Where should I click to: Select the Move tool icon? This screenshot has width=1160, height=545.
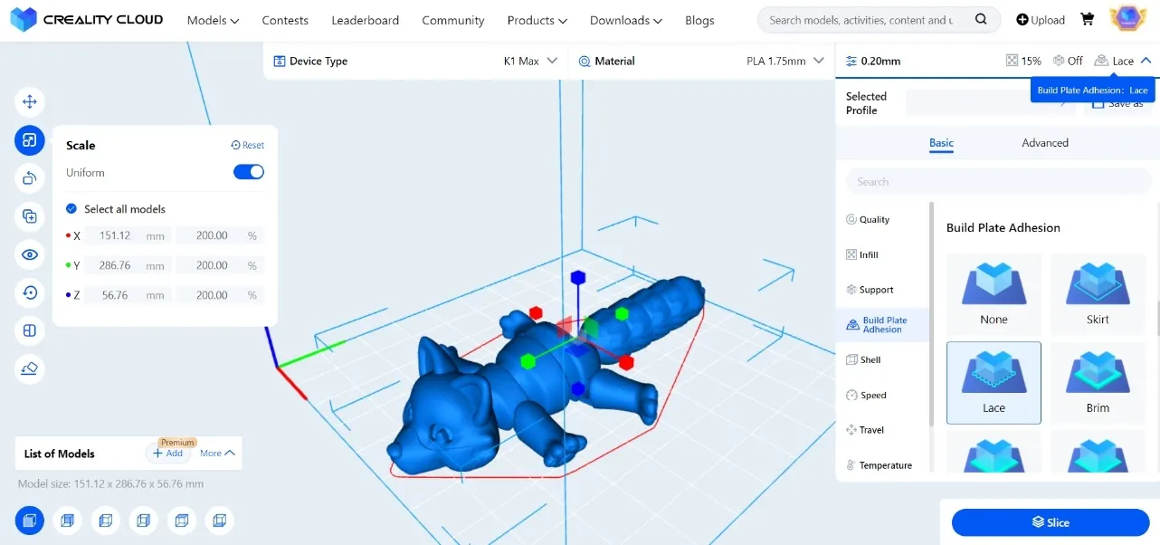pyautogui.click(x=29, y=101)
